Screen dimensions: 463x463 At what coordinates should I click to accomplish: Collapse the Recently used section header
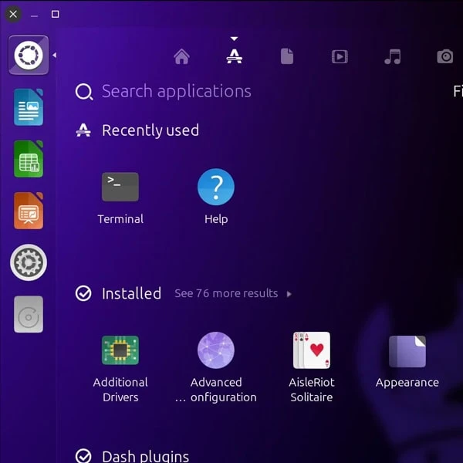pyautogui.click(x=150, y=130)
